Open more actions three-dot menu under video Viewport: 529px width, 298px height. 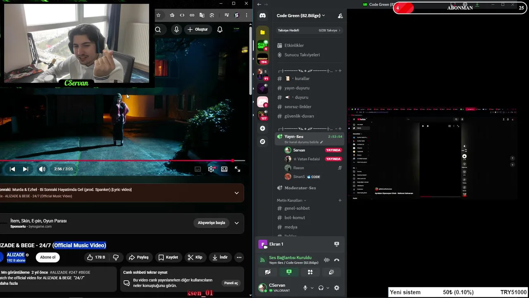coord(239,257)
